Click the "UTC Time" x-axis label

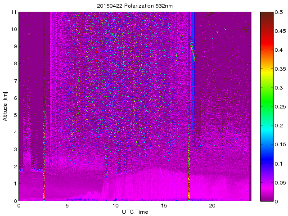(x=135, y=212)
